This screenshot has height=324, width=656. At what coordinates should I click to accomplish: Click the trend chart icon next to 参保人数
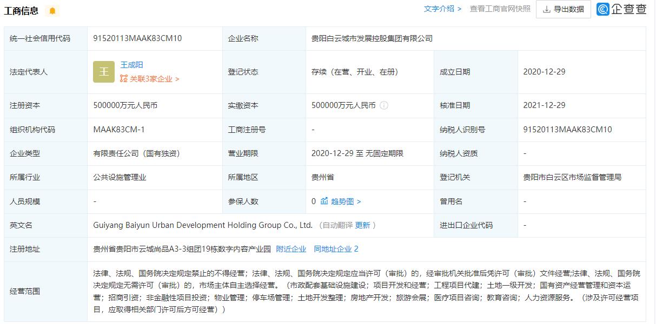(x=325, y=201)
